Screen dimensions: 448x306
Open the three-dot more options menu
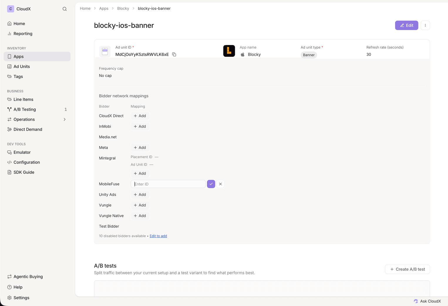tap(425, 25)
